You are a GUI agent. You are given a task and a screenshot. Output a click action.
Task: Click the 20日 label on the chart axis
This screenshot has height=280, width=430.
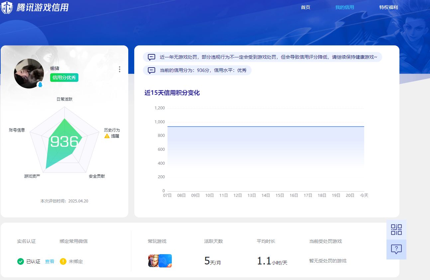350,196
